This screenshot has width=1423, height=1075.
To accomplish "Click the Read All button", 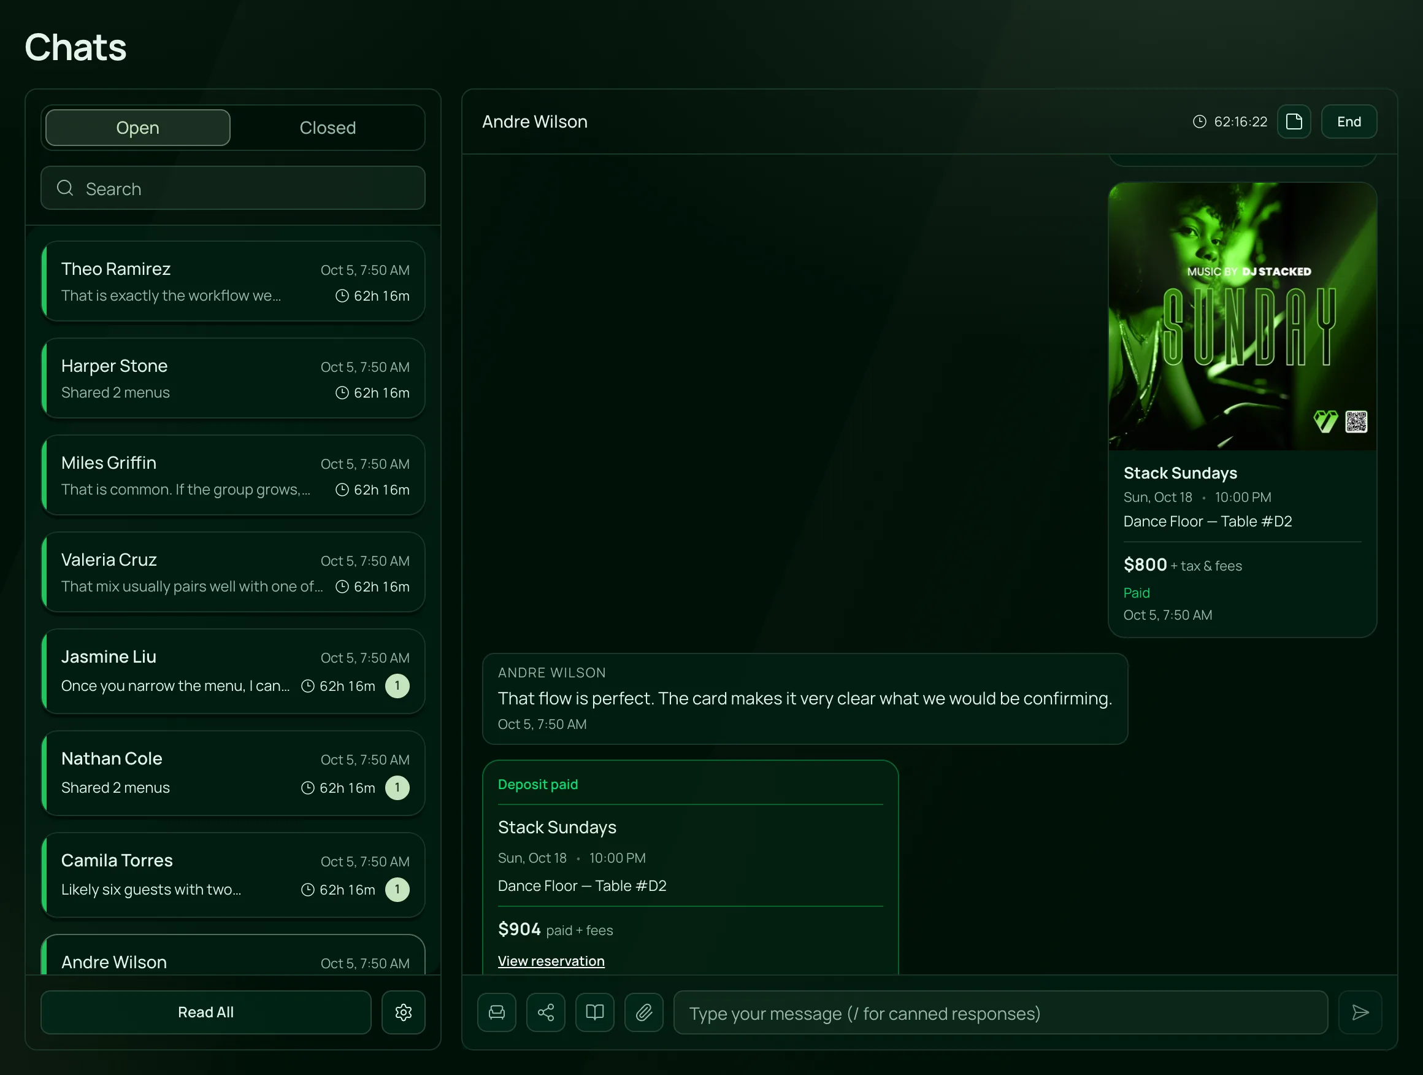I will 206,1012.
